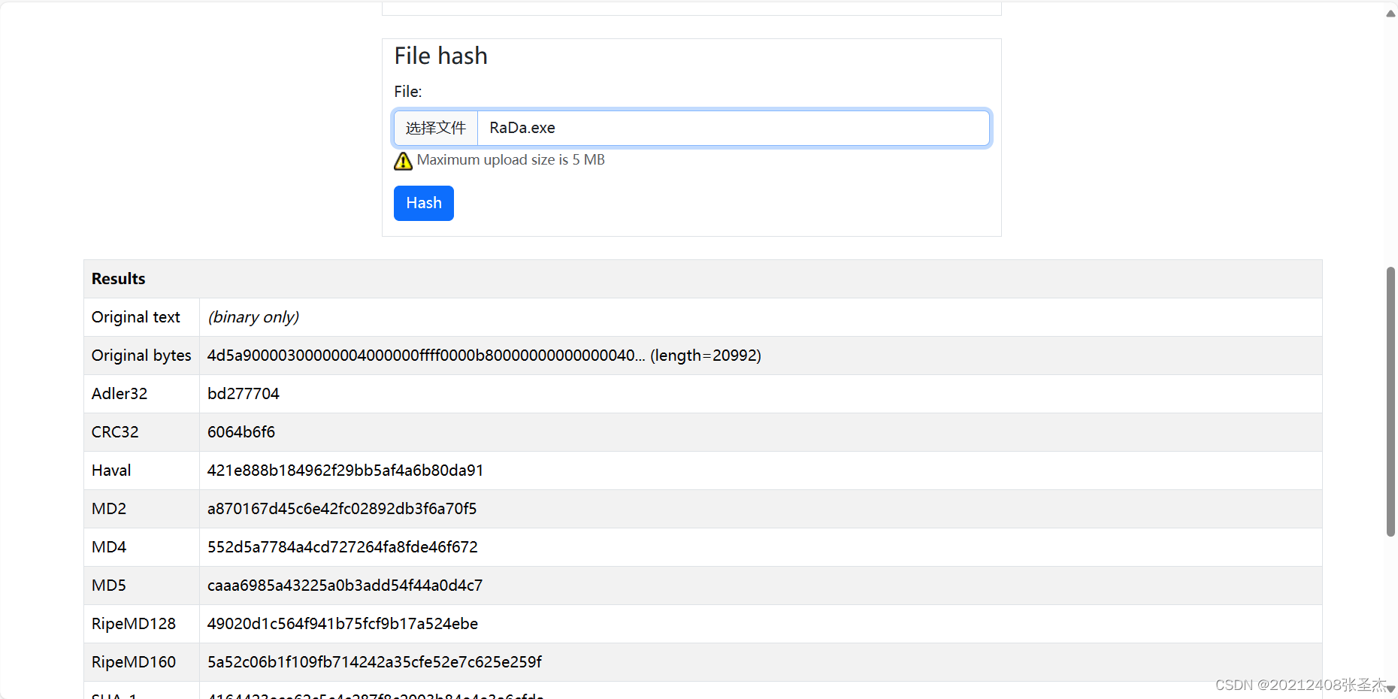This screenshot has height=699, width=1398.
Task: Click the Original text row label
Action: [x=136, y=317]
